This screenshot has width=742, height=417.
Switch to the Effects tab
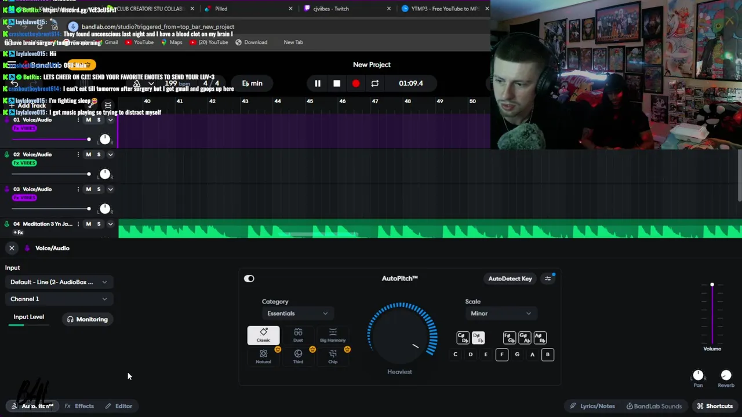[x=79, y=406]
